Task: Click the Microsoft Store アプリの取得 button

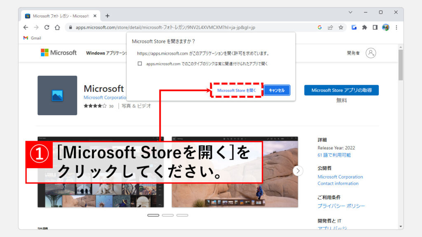Action: [x=341, y=90]
